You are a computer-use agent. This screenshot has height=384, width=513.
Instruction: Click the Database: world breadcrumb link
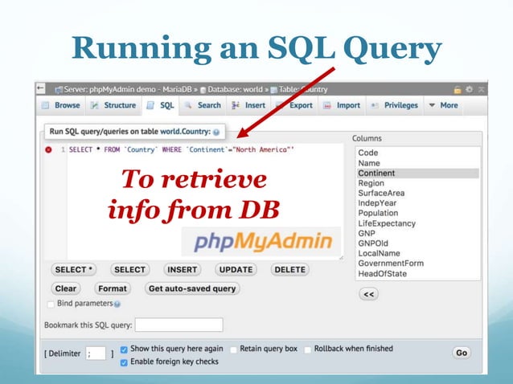[235, 89]
